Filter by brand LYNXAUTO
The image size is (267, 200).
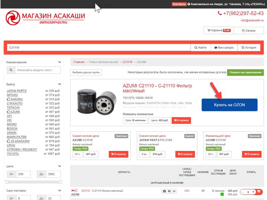point(15,104)
